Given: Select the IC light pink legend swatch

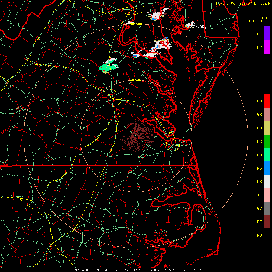Looking at the screenshot, I should (267, 195).
